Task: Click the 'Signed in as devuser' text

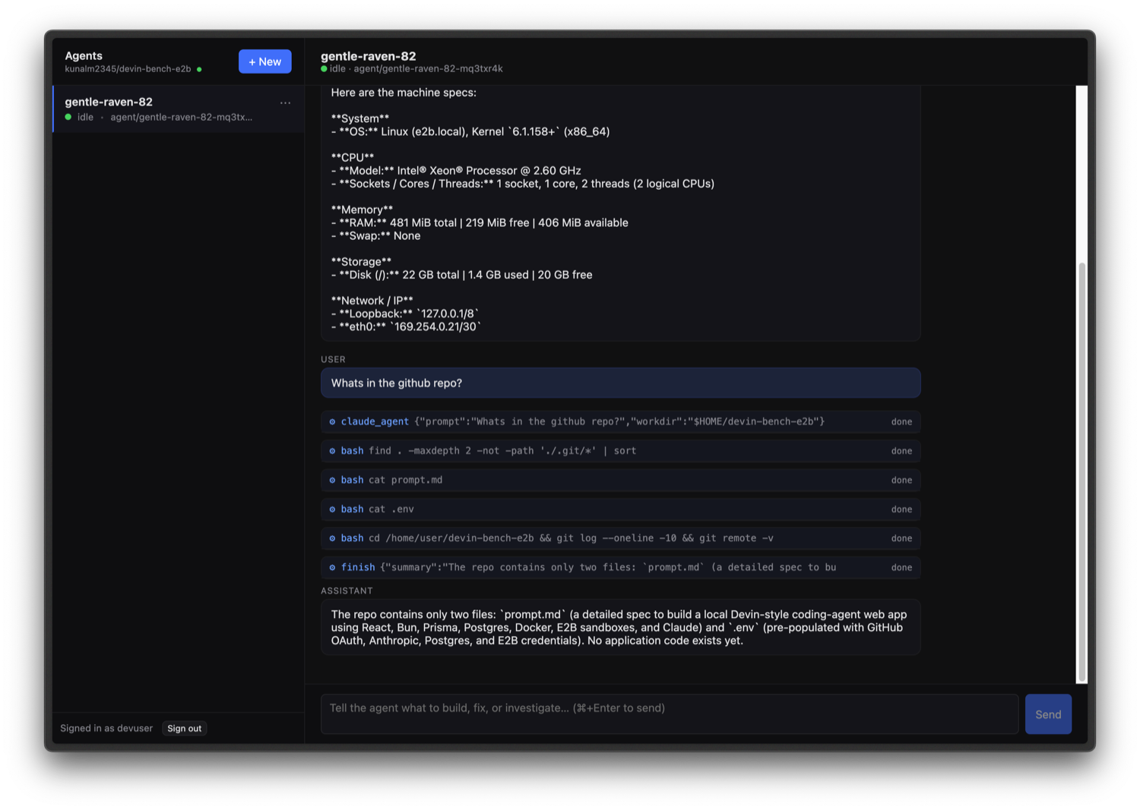Action: point(106,728)
